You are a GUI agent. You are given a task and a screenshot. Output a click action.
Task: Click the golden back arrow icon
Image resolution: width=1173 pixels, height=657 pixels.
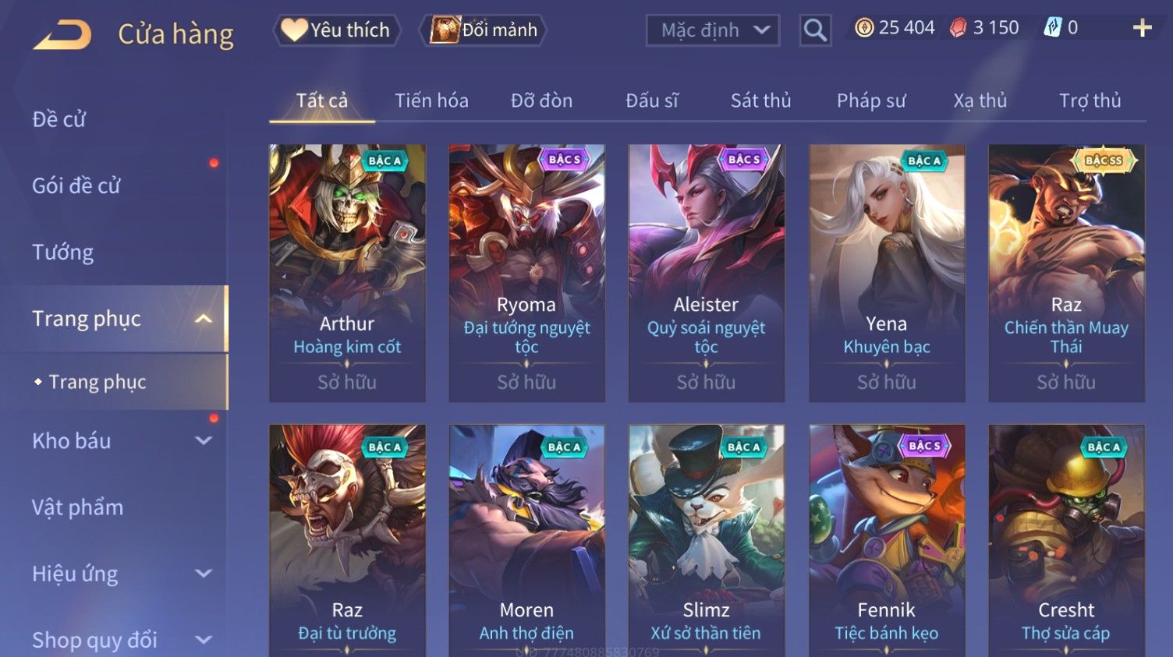[x=62, y=34]
